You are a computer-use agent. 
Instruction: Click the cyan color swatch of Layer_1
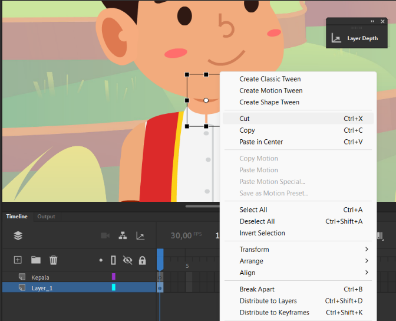click(x=114, y=287)
